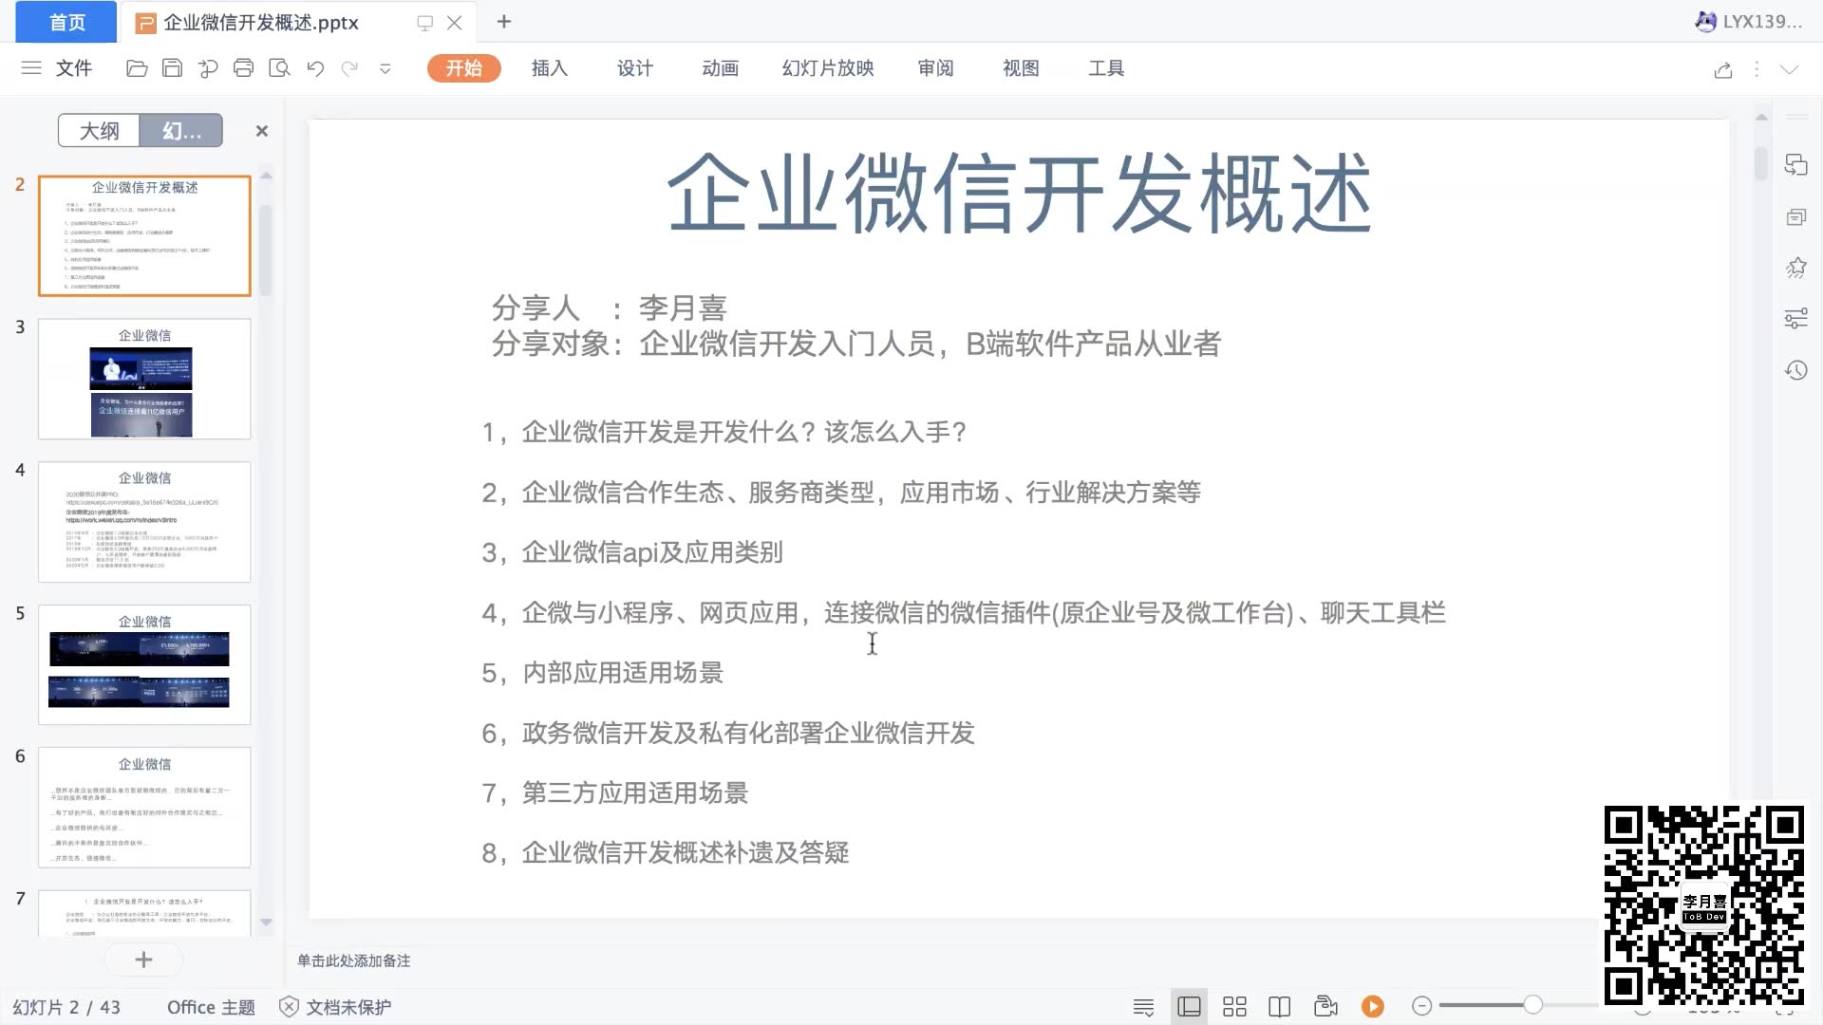Click the 审阅 review ribbon tab

click(936, 67)
